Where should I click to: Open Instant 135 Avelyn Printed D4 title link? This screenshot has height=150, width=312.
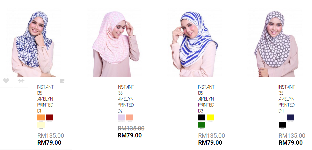(x=287, y=99)
